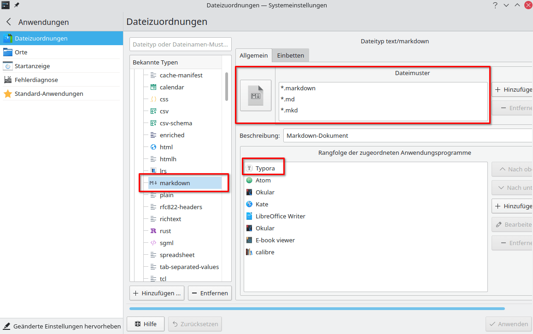The width and height of the screenshot is (533, 334).
Task: Select Atom in the application list
Action: [x=263, y=180]
